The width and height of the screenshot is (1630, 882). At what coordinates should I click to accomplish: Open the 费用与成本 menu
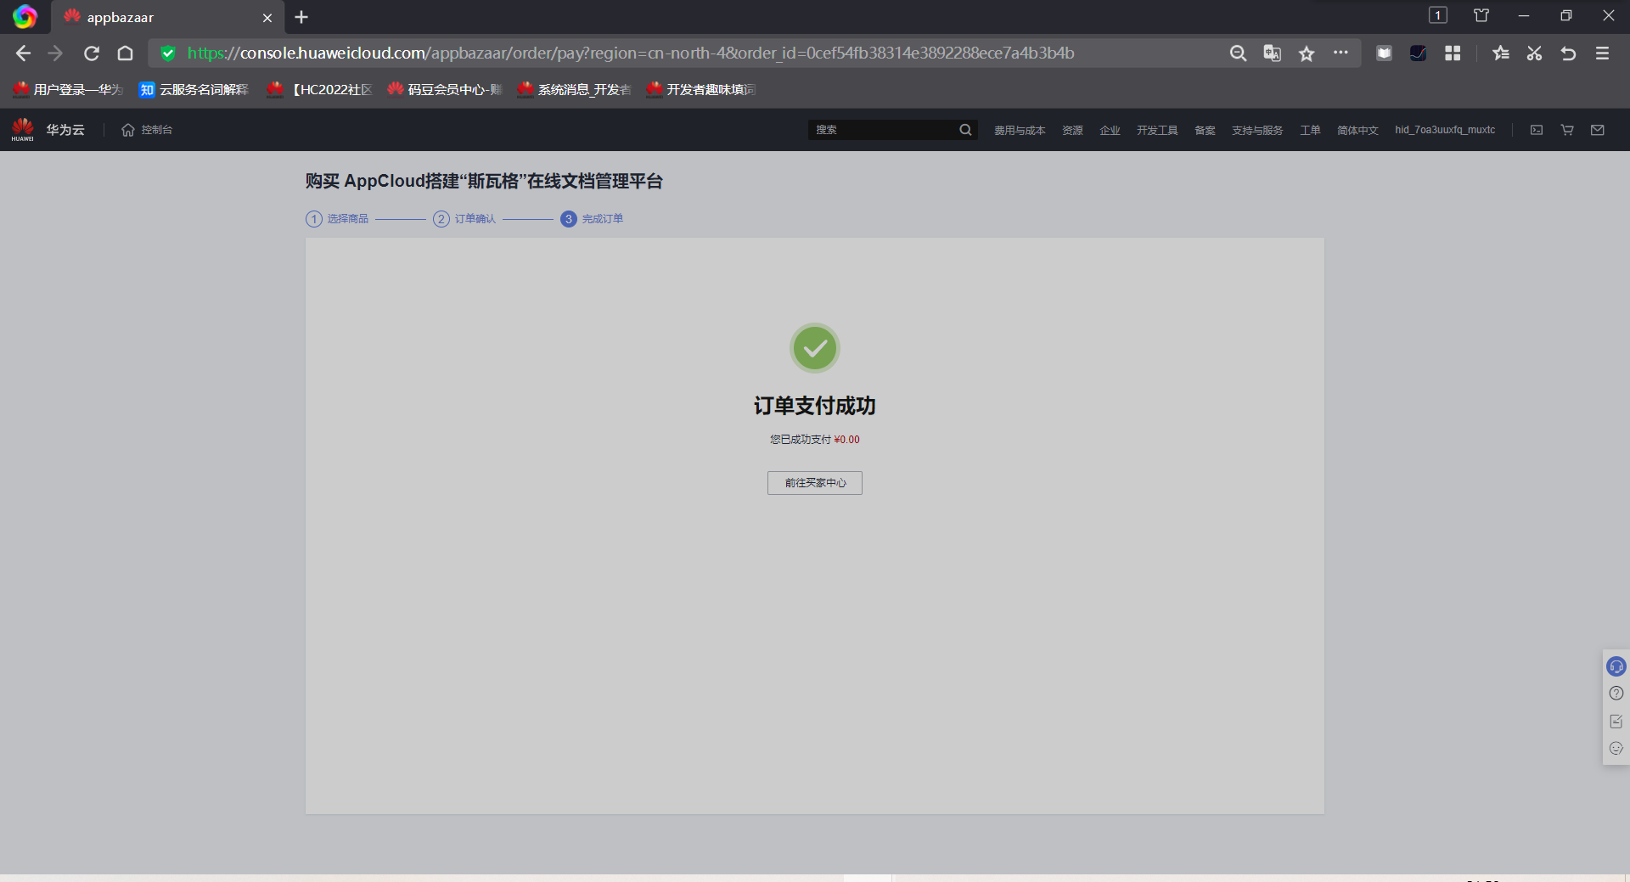coord(1020,131)
